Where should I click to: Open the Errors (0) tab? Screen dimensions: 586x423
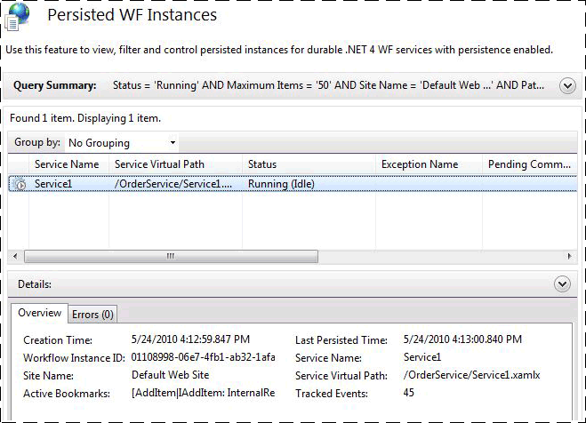tap(92, 315)
